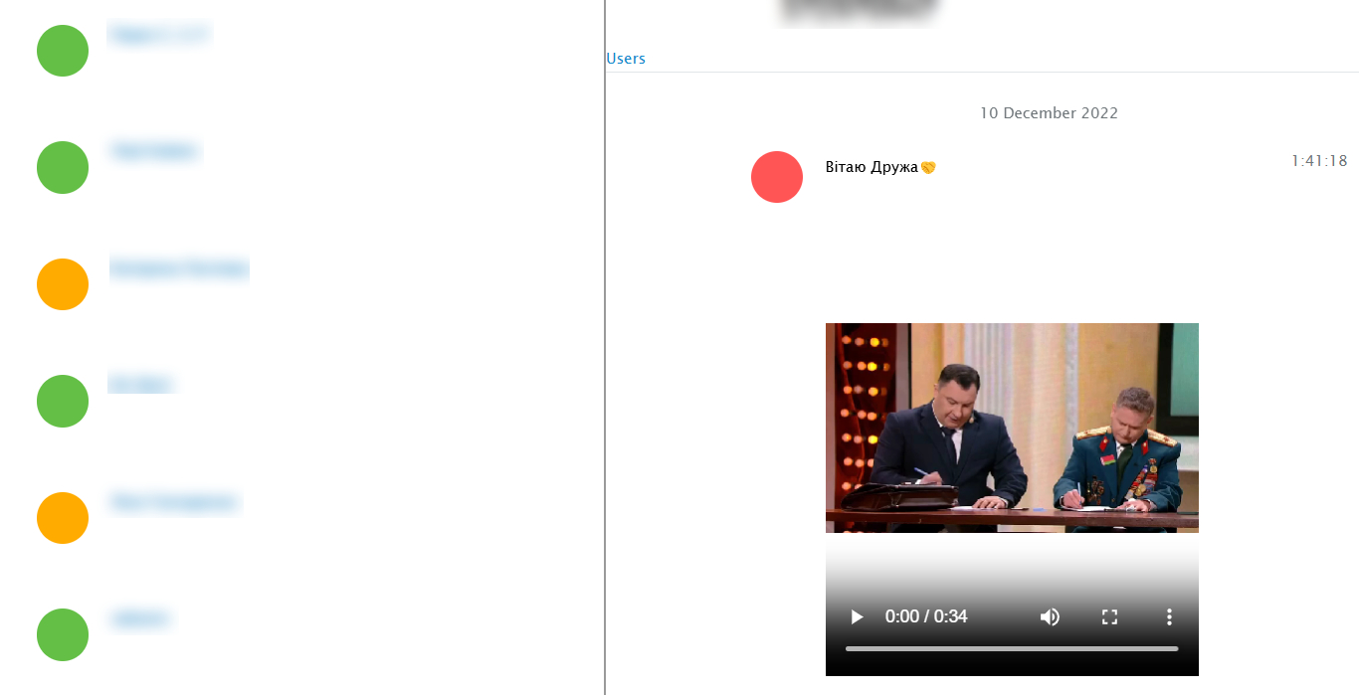Select the second green avatar in the contact list
Image resolution: width=1359 pixels, height=695 pixels.
tap(63, 167)
